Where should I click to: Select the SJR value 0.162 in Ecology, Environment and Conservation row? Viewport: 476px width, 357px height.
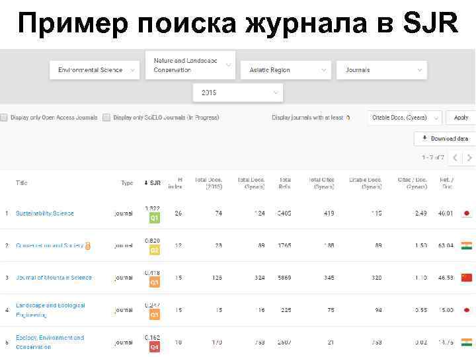click(x=153, y=337)
